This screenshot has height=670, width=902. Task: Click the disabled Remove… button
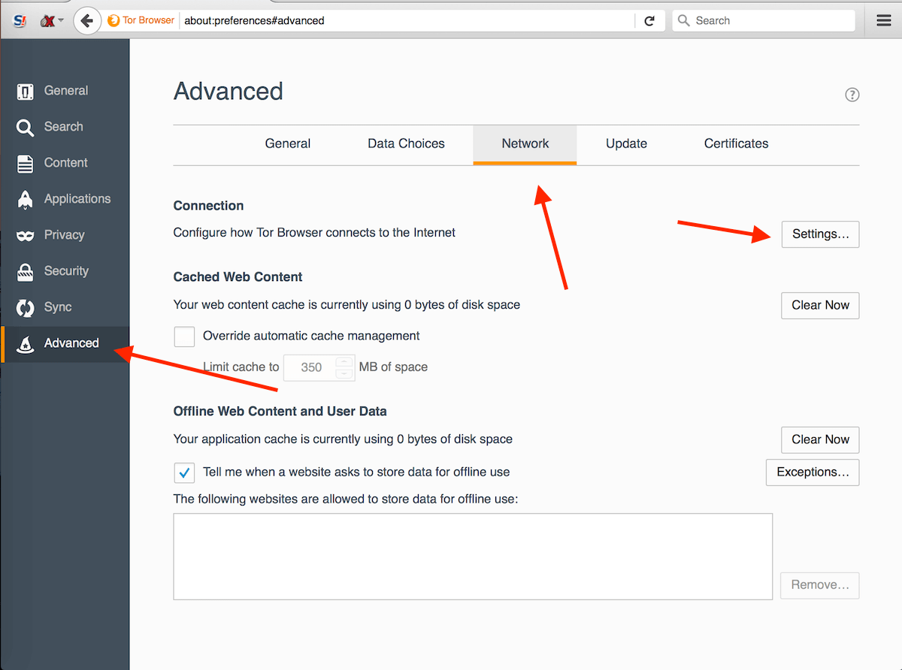point(820,585)
